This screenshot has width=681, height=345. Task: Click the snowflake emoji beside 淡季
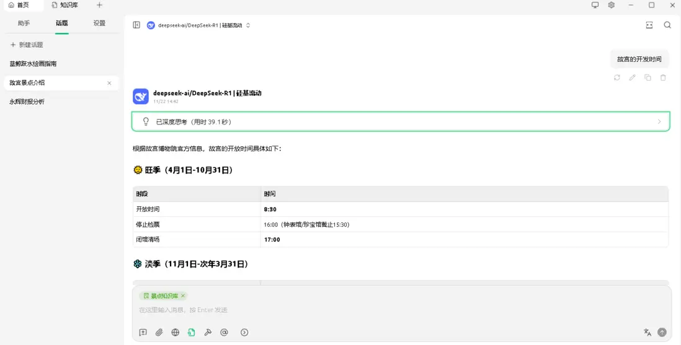click(138, 264)
